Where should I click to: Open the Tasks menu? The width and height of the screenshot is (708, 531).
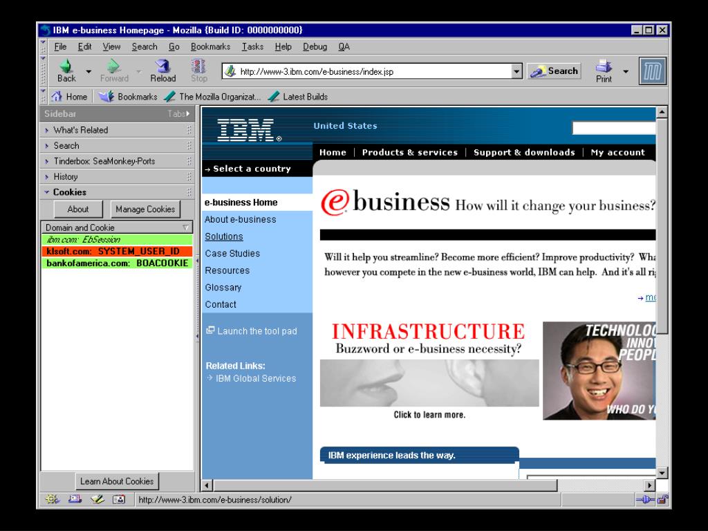pyautogui.click(x=252, y=46)
